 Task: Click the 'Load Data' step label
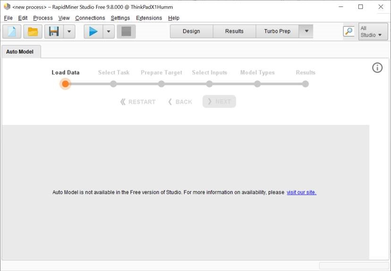(x=66, y=73)
